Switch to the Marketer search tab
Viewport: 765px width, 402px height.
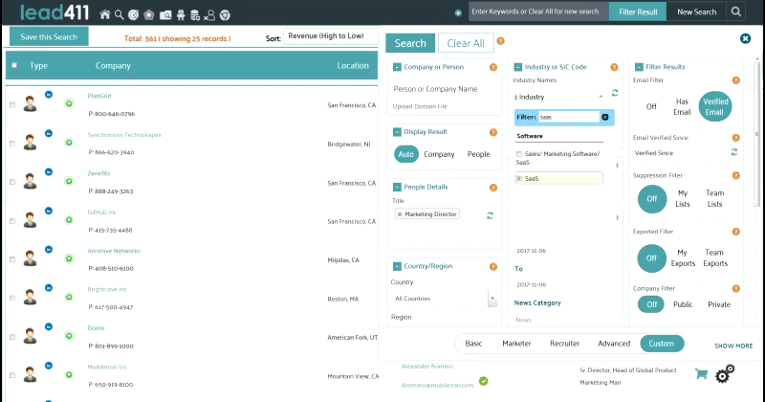tap(515, 344)
